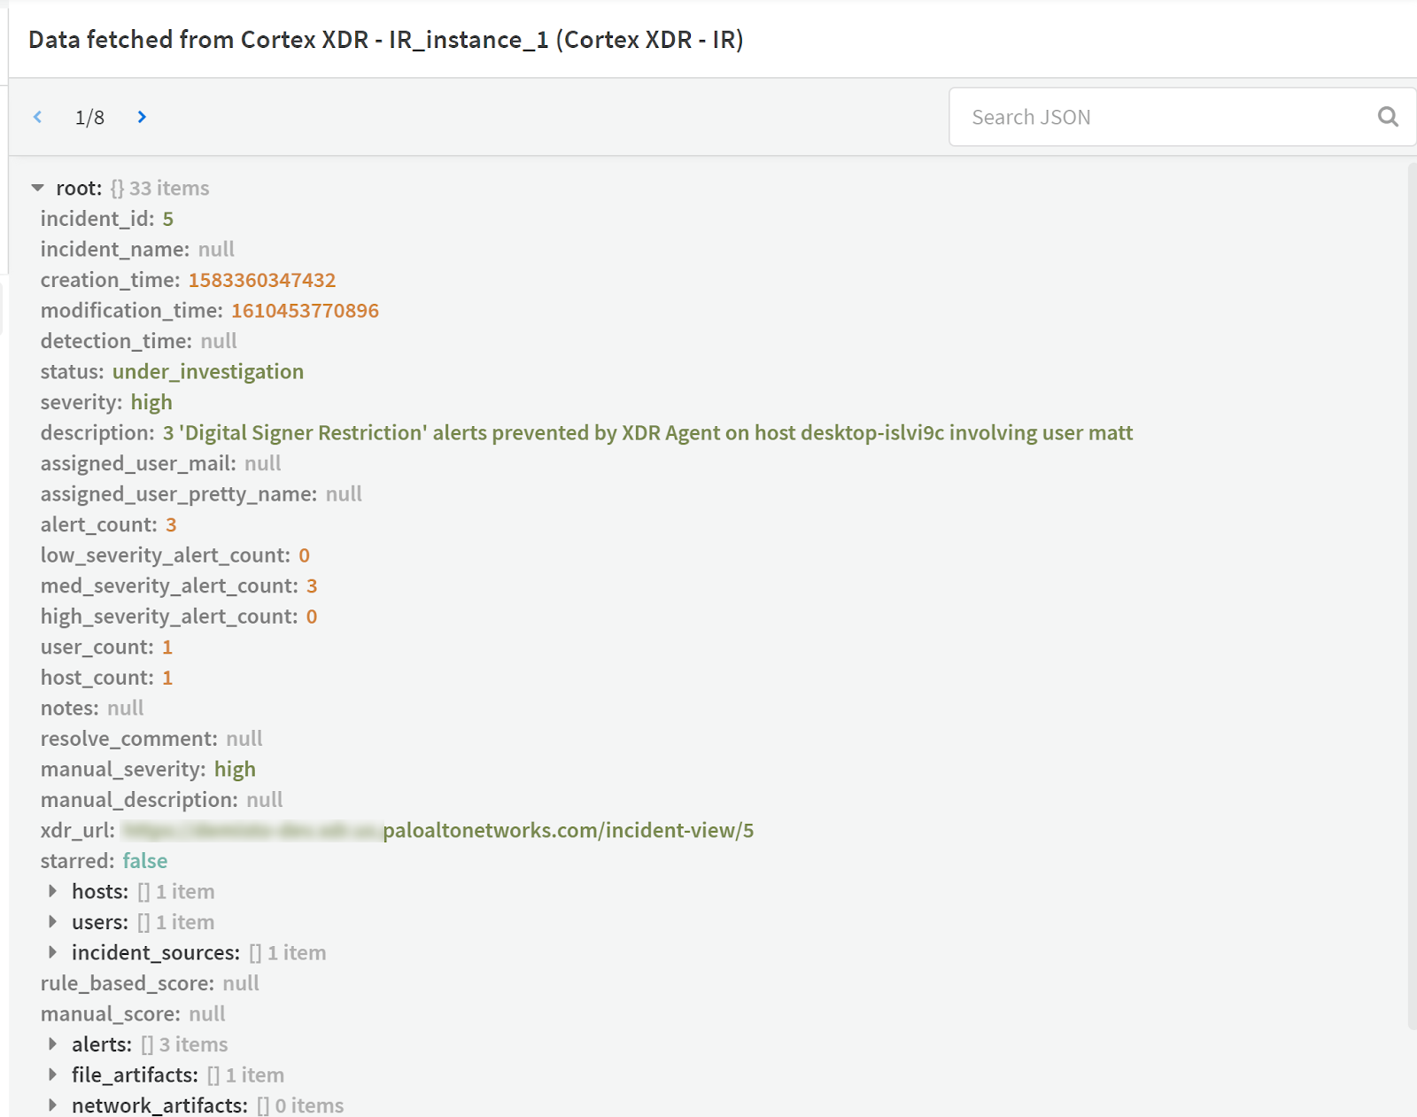Collapse the root JSON node
Image resolution: width=1417 pixels, height=1117 pixels.
(x=36, y=187)
